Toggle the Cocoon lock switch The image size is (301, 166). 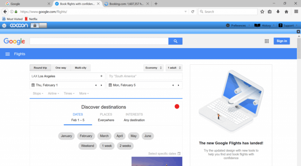coord(39,25)
